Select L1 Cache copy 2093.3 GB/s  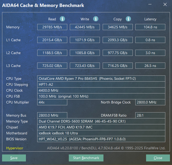click(x=118, y=40)
